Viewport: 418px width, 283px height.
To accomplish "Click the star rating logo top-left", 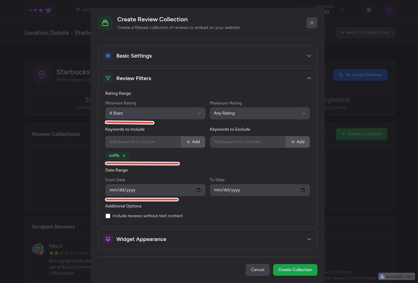I will pos(40,10).
